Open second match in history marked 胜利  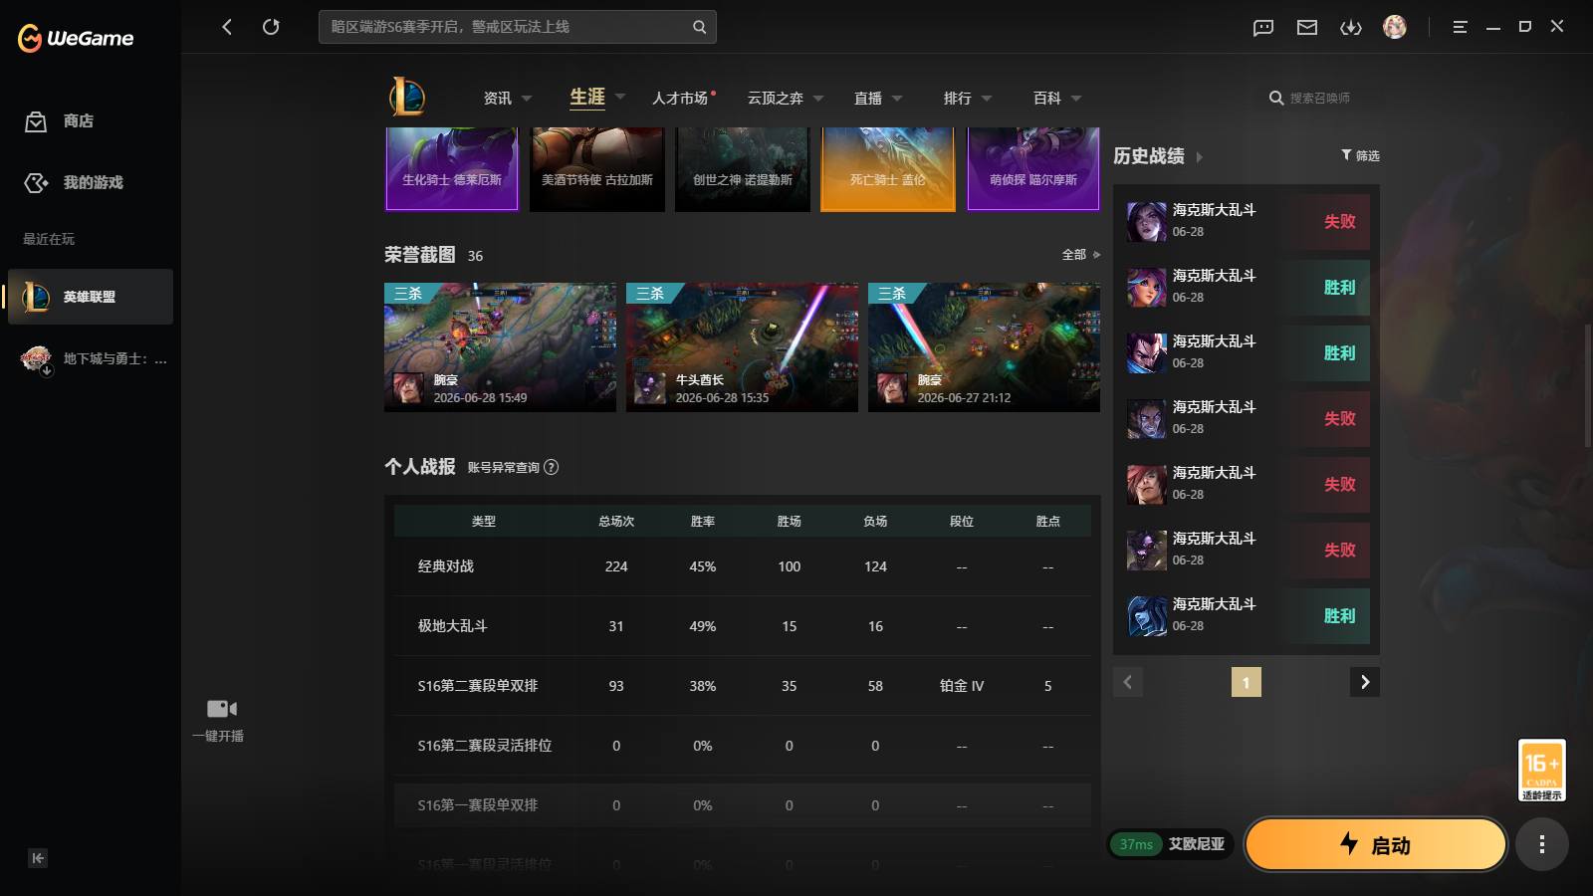click(1247, 352)
